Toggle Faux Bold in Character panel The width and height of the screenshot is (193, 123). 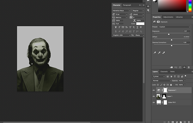116,27
